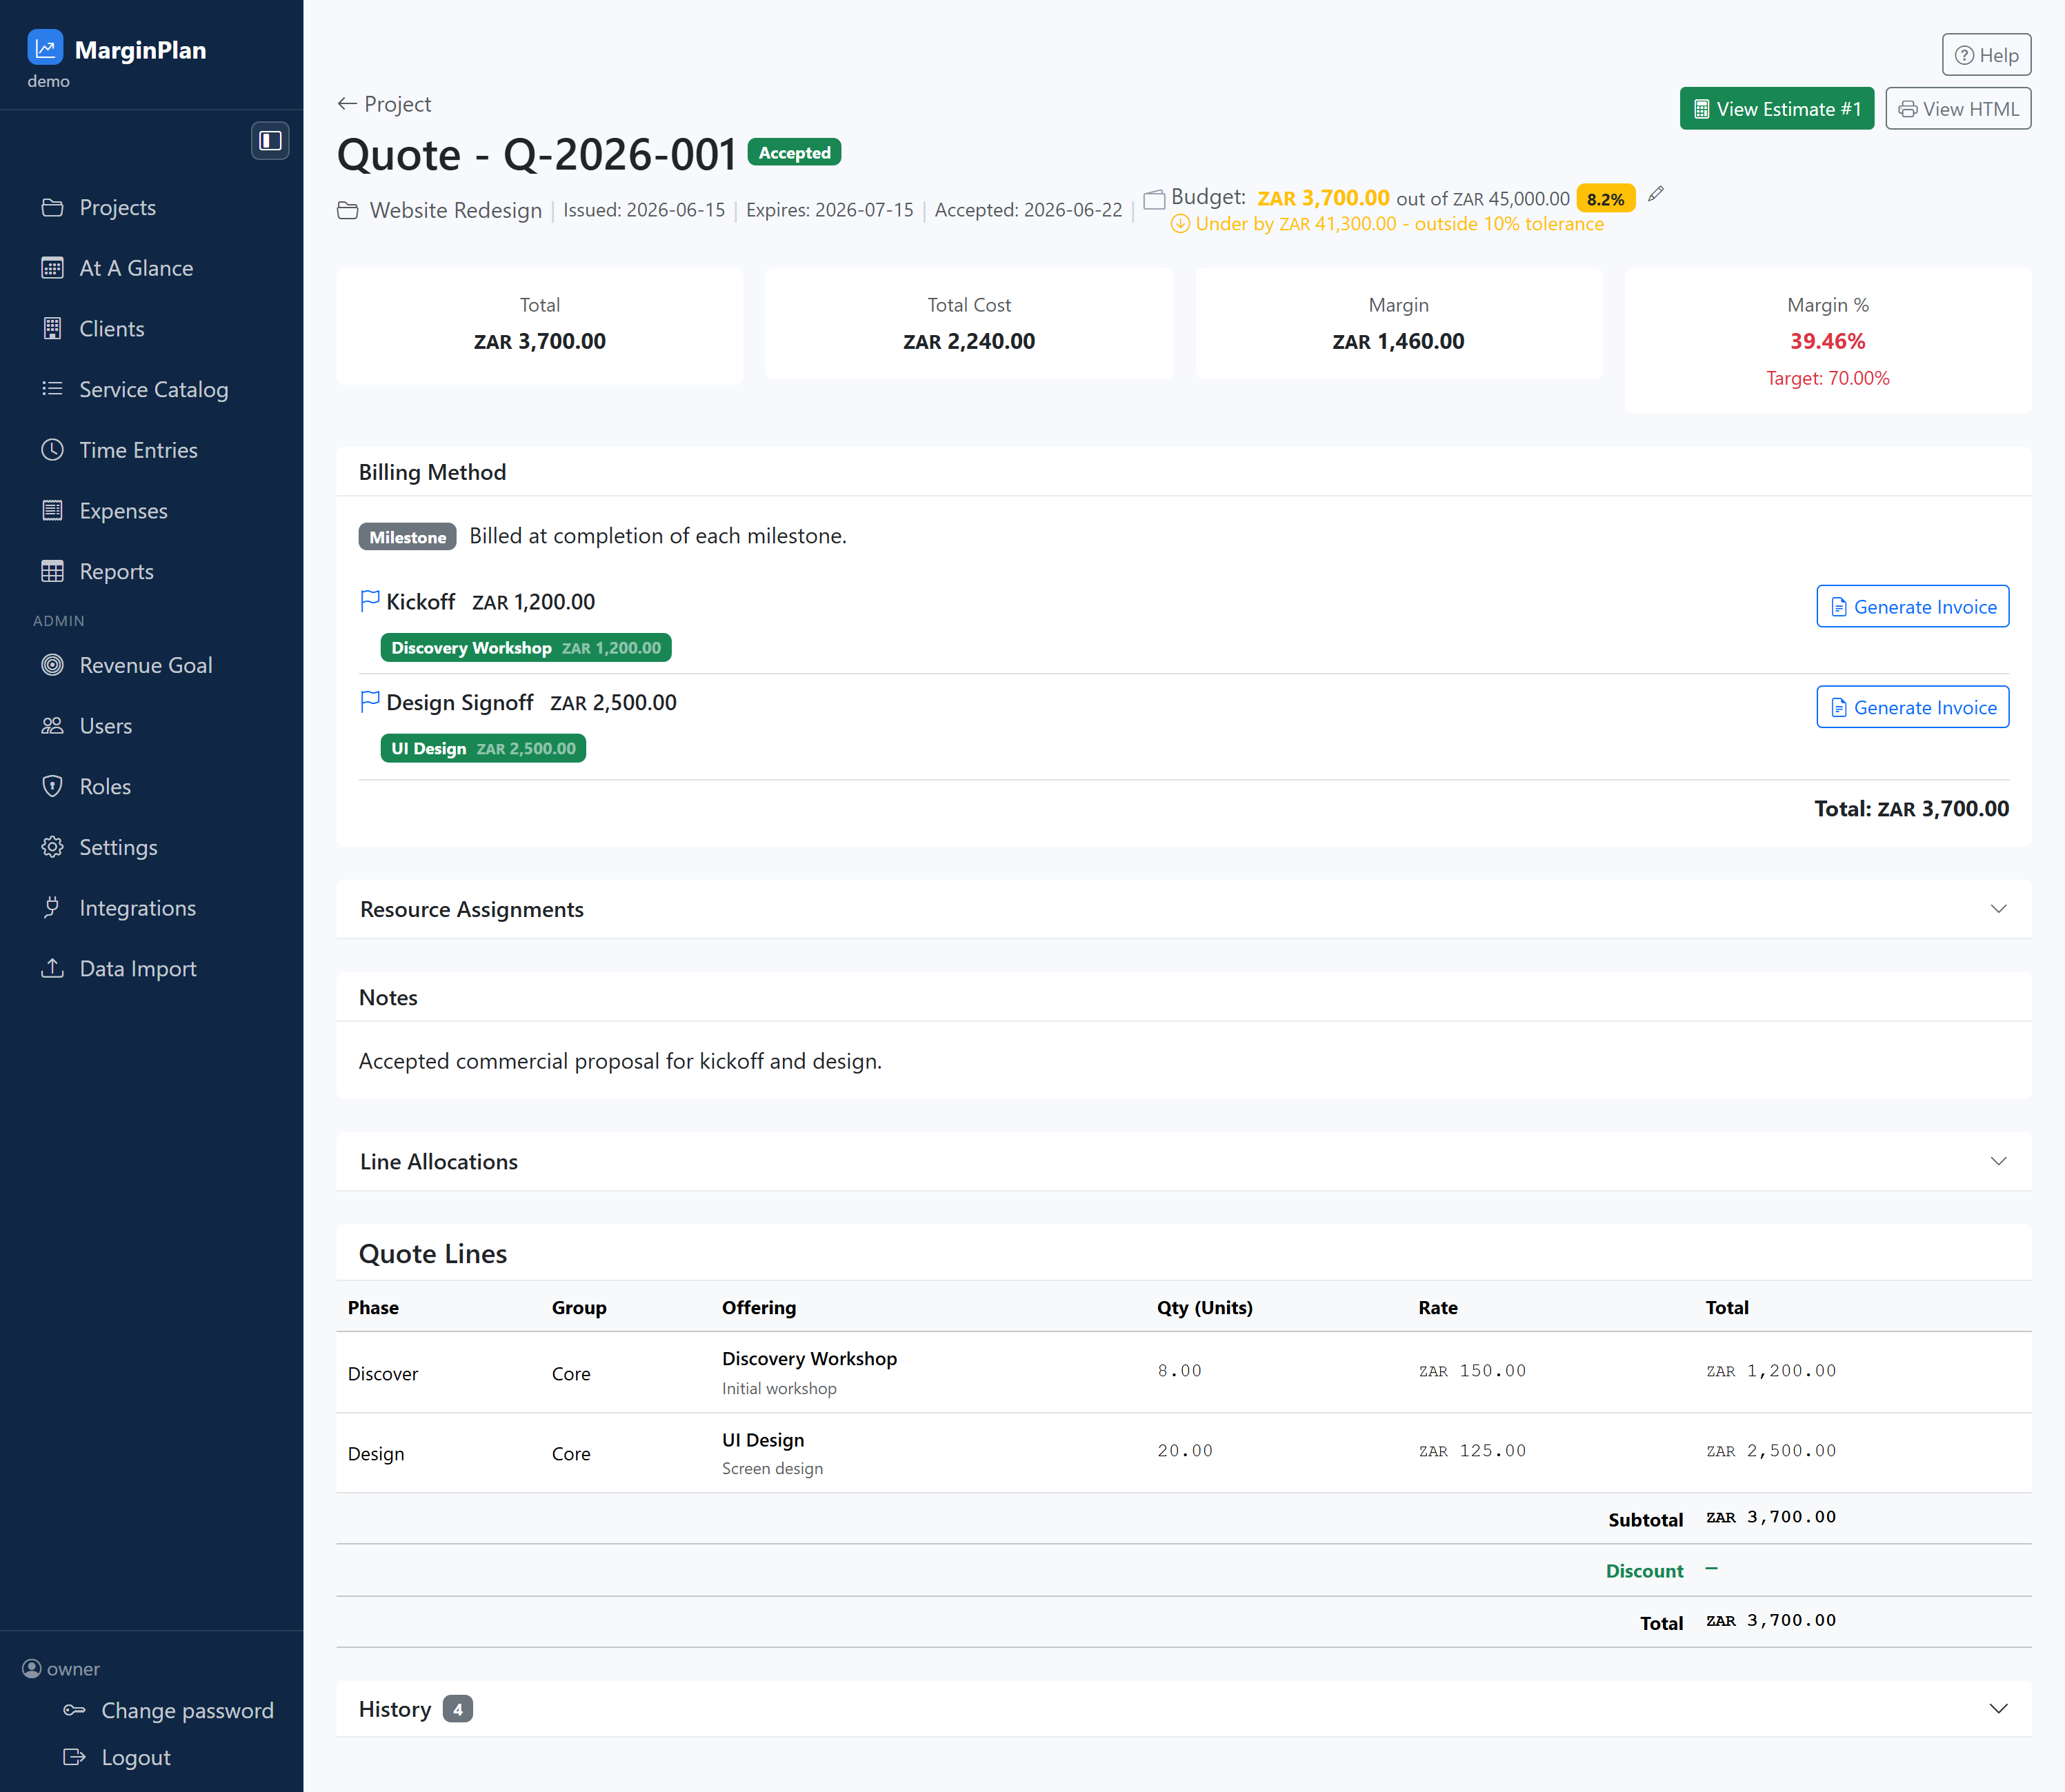Click the UI Design green tag

[x=483, y=749]
